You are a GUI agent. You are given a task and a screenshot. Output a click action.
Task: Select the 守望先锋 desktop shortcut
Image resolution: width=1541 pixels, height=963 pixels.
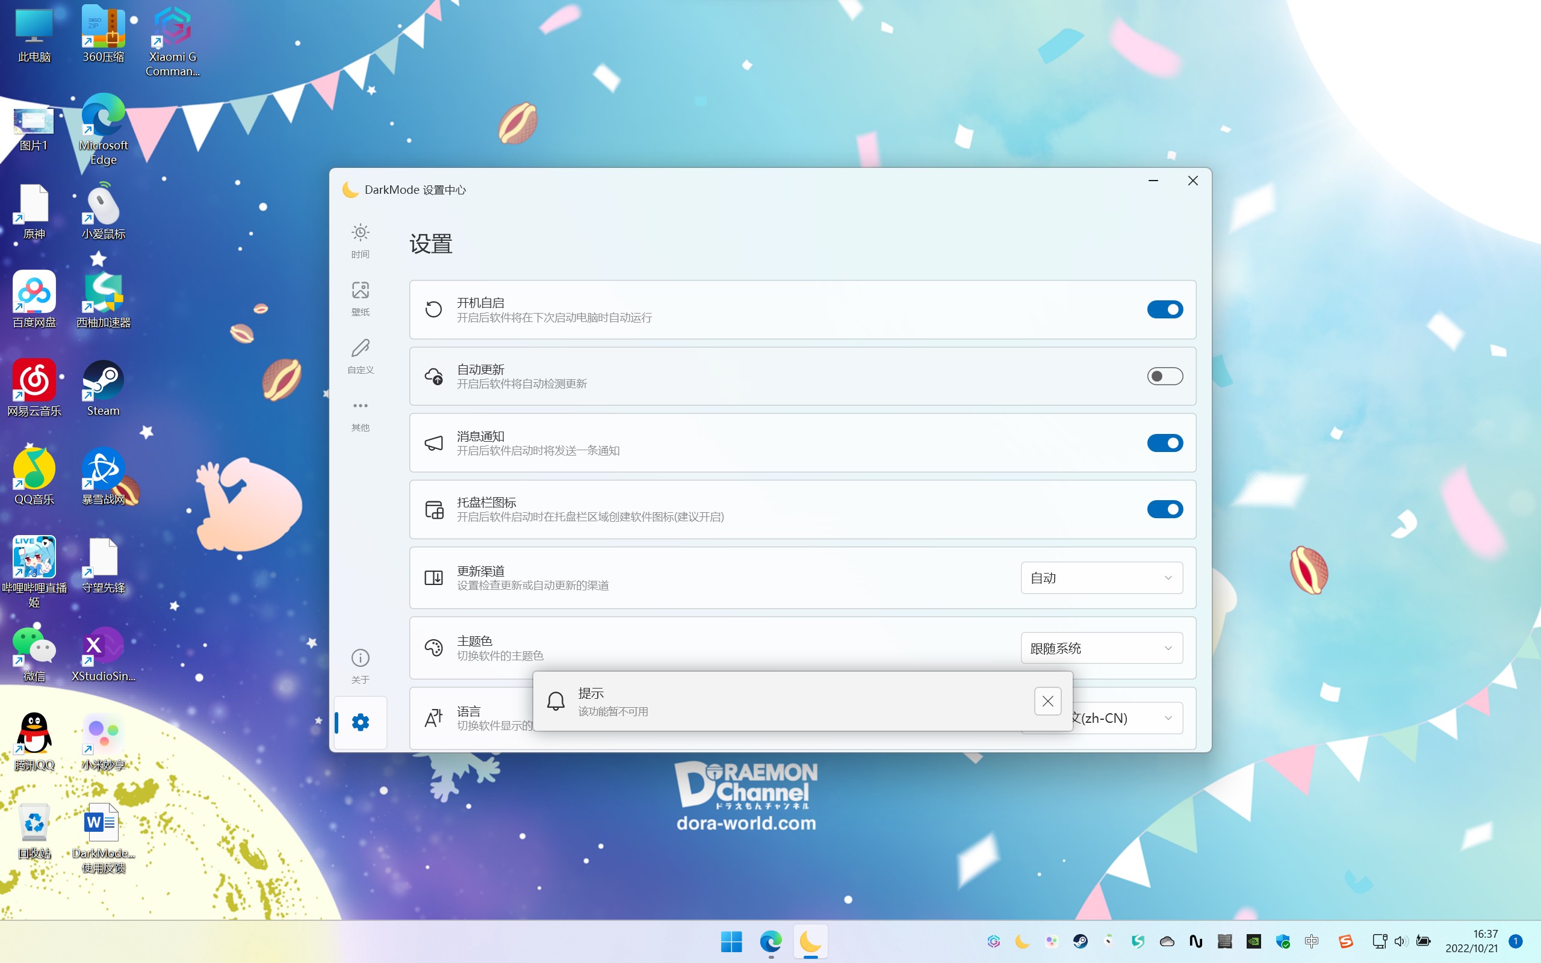tap(103, 566)
